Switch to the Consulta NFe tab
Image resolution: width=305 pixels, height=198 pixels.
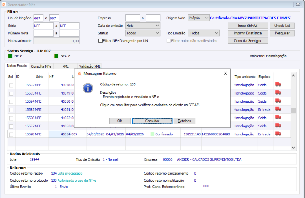tap(41, 66)
